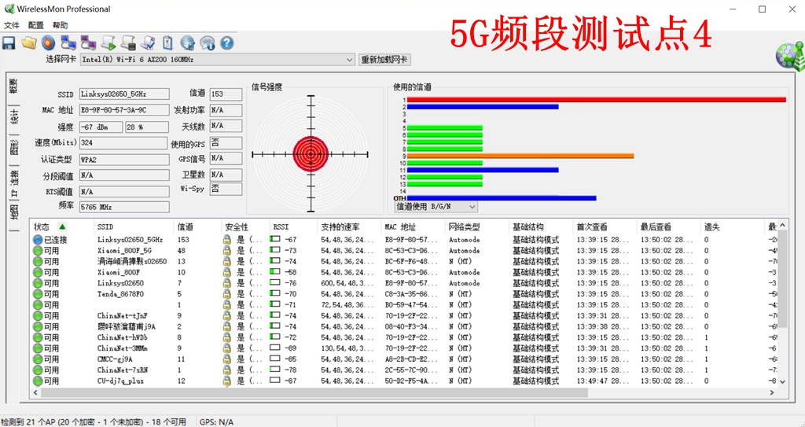The width and height of the screenshot is (805, 427).
Task: Click the disconnect computers icon with red crosses
Action: click(88, 42)
